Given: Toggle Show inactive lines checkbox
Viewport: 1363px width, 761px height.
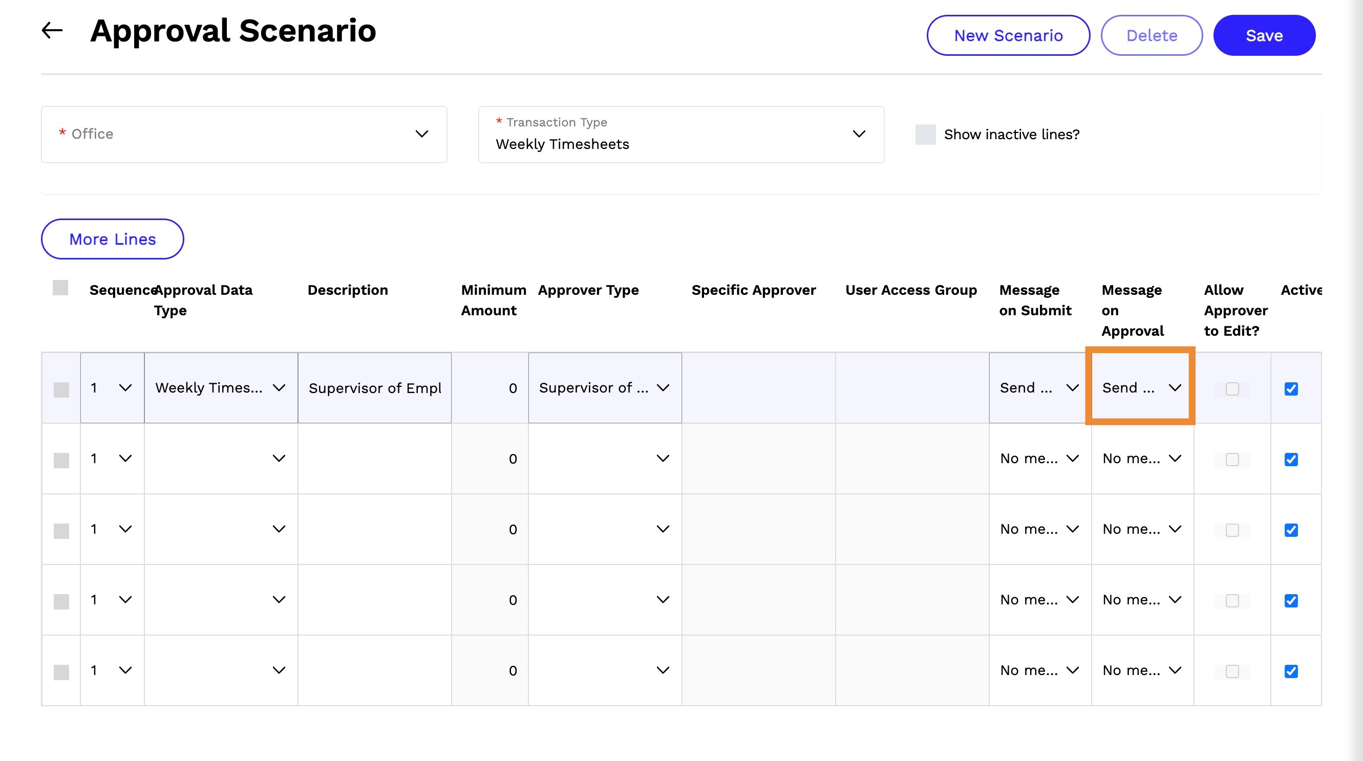Looking at the screenshot, I should pyautogui.click(x=925, y=134).
